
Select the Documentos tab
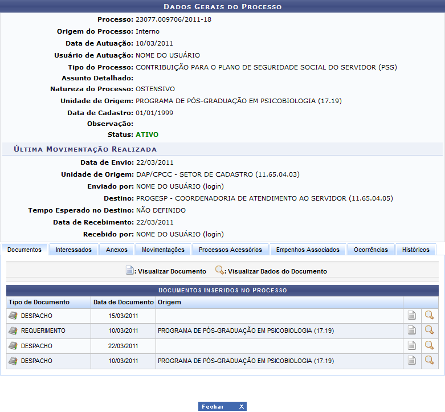[25, 250]
